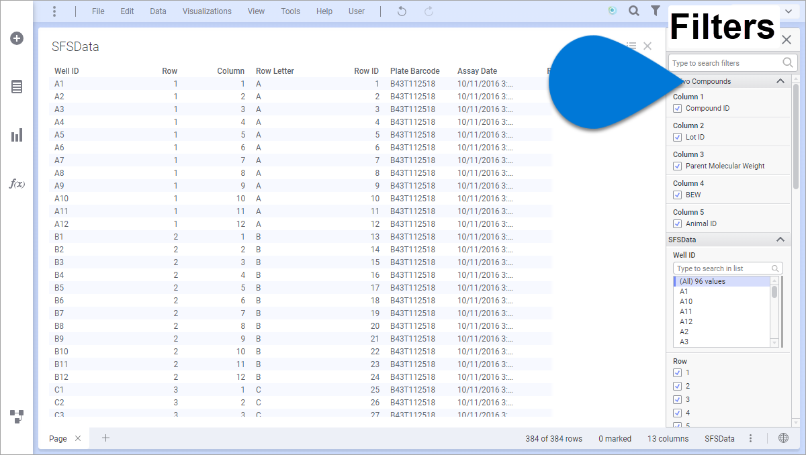The image size is (806, 455).
Task: Click 0 marked in status bar
Action: pyautogui.click(x=615, y=438)
